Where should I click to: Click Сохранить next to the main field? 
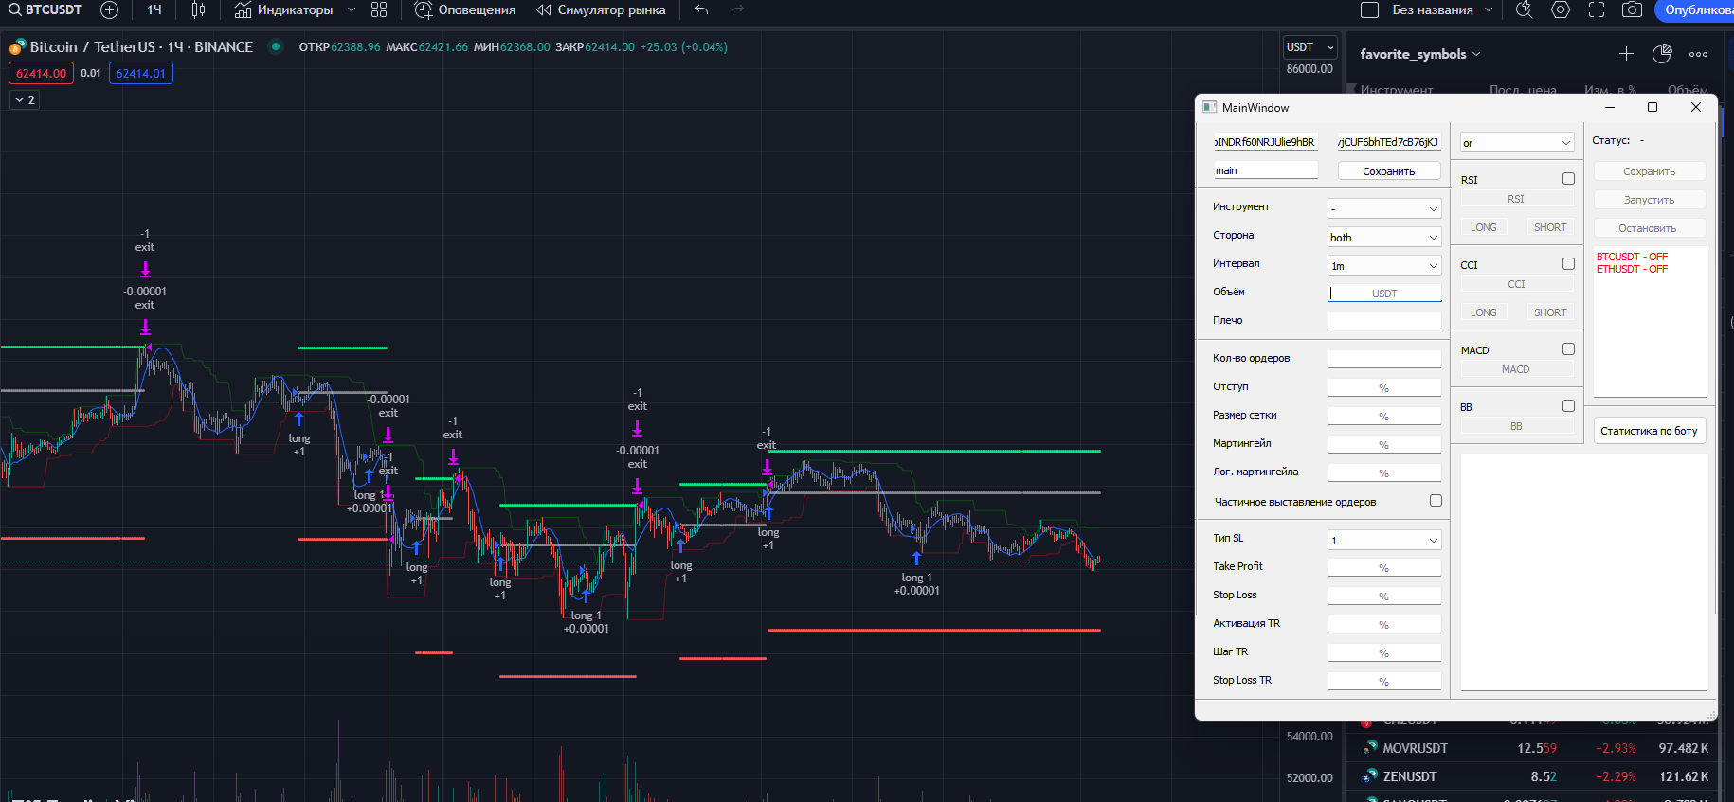(1389, 170)
